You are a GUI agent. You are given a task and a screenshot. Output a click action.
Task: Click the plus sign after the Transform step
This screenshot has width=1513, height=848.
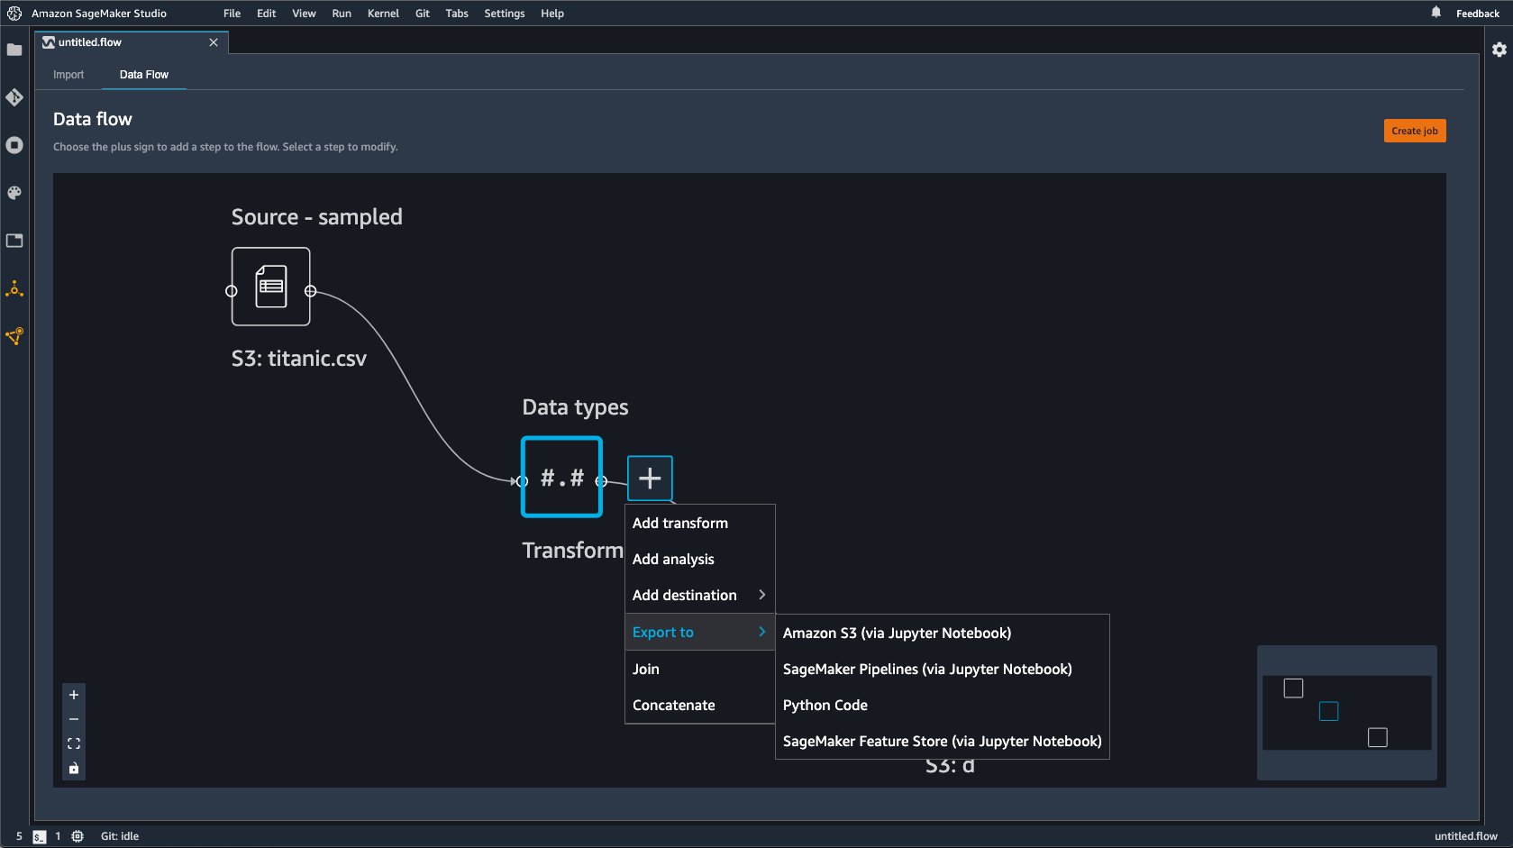[650, 478]
